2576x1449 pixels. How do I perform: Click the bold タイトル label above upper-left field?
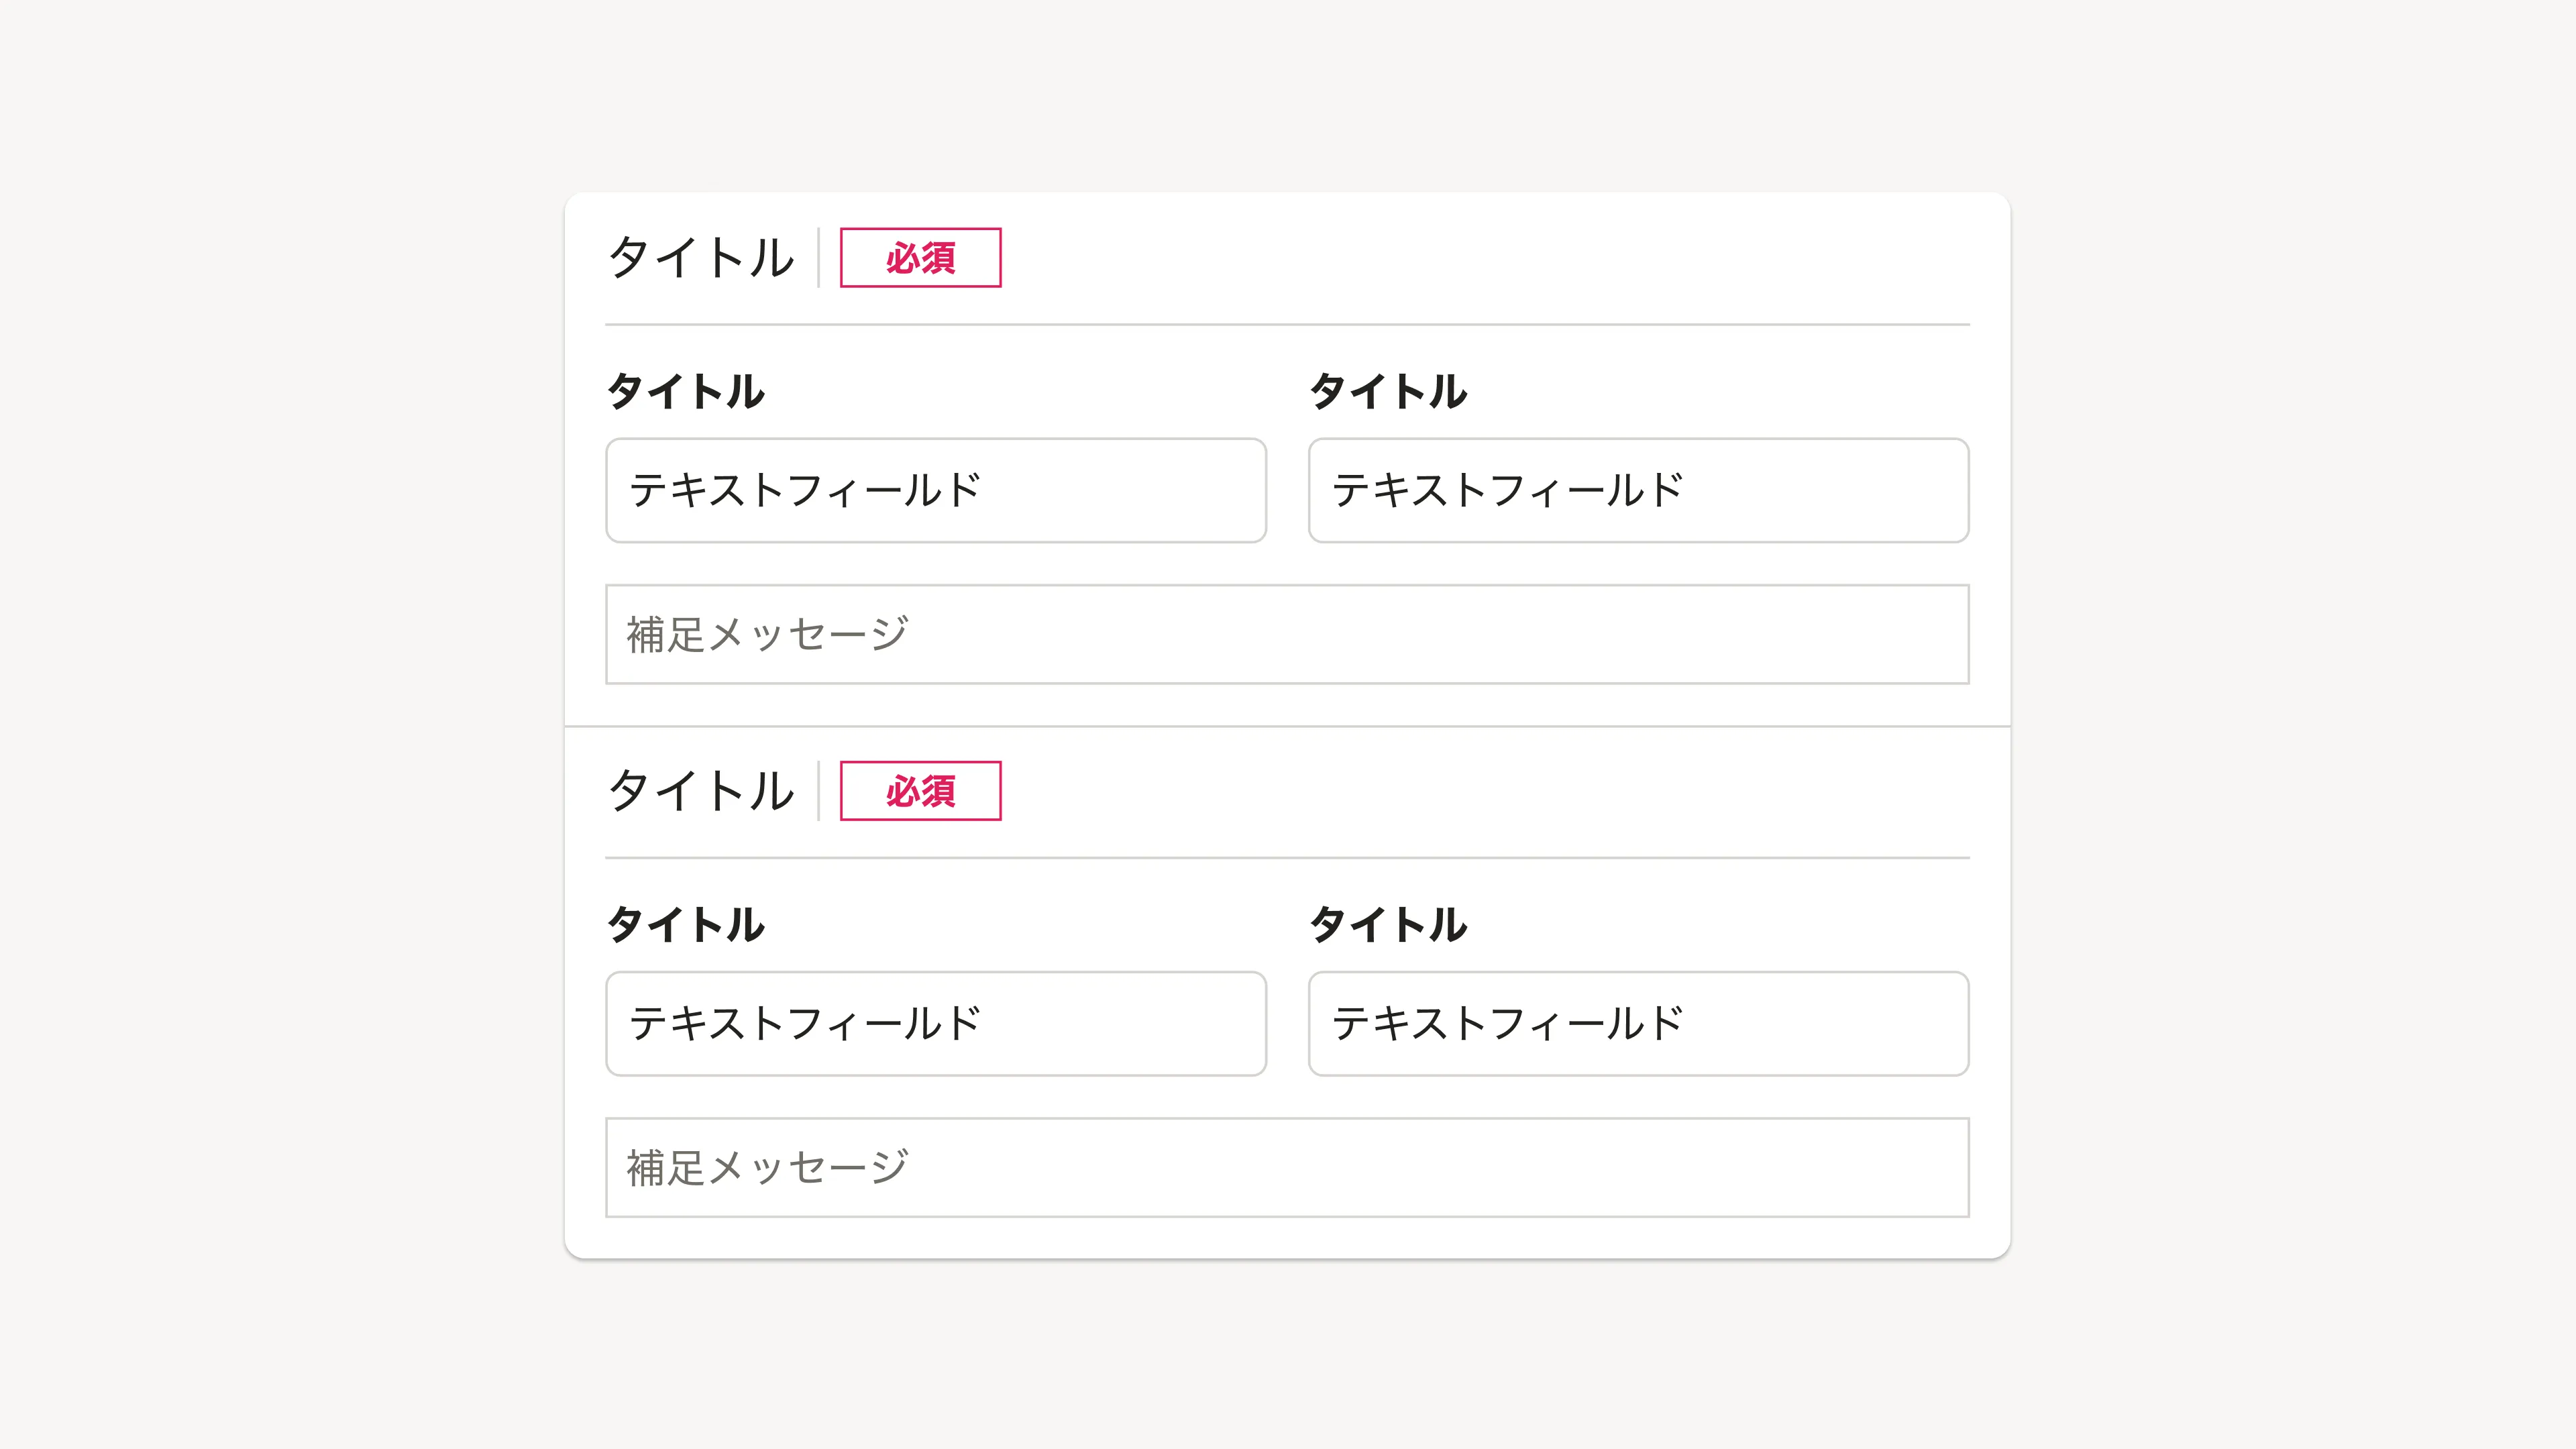click(x=686, y=391)
